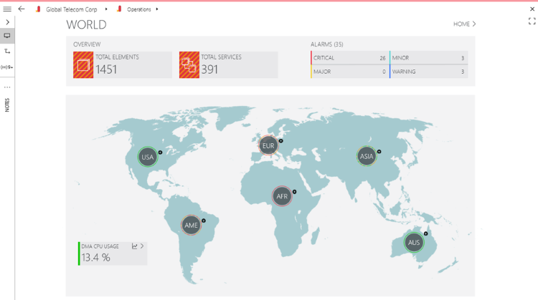Screen dimensions: 538x300
Task: Select the EUR region marker on map
Action: tap(268, 146)
